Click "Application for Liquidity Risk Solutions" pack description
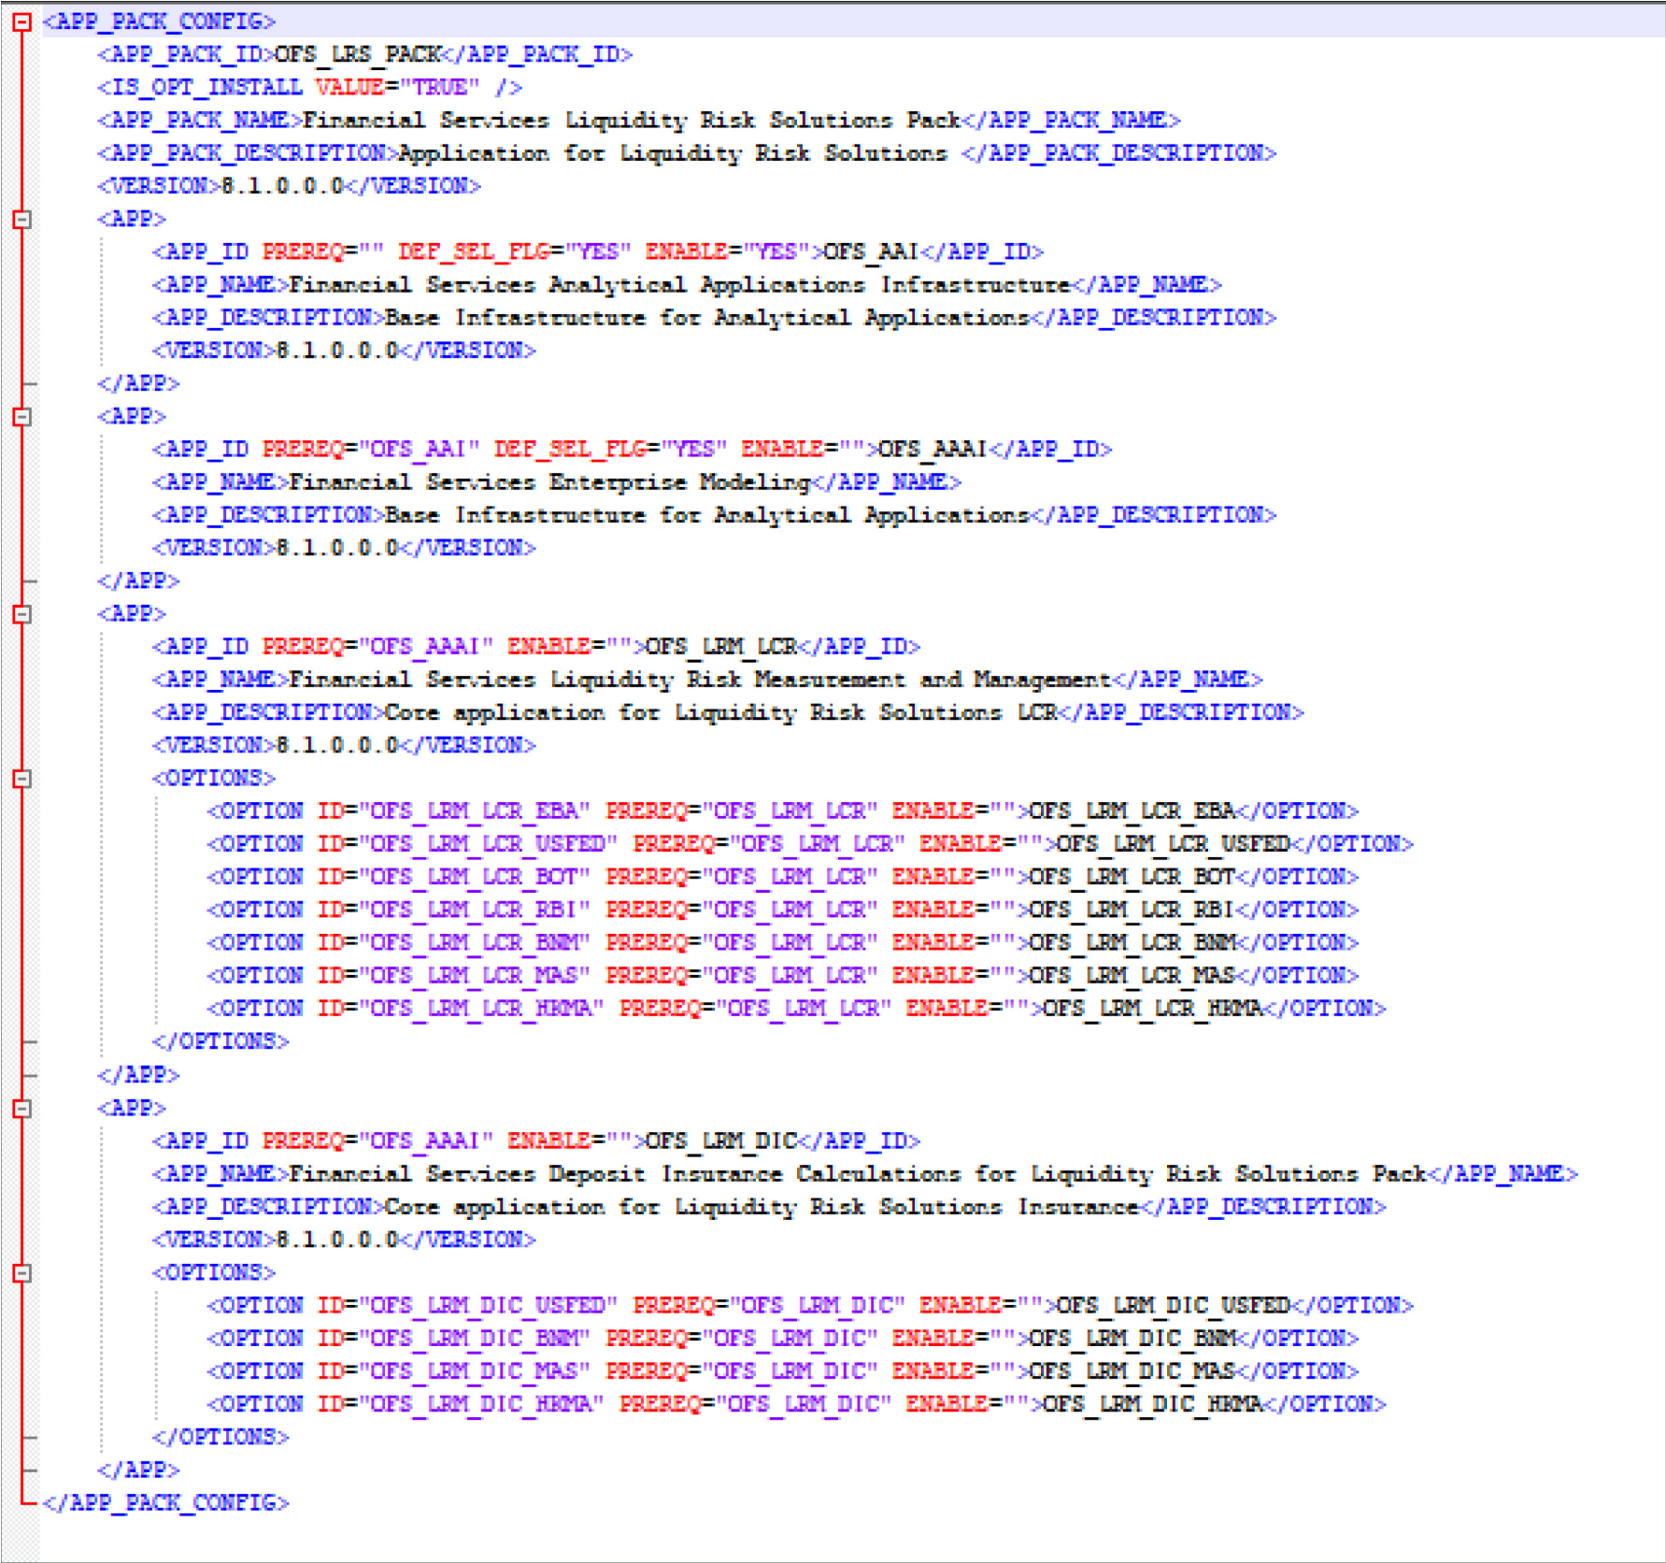Image resolution: width=1666 pixels, height=1563 pixels. tap(673, 153)
